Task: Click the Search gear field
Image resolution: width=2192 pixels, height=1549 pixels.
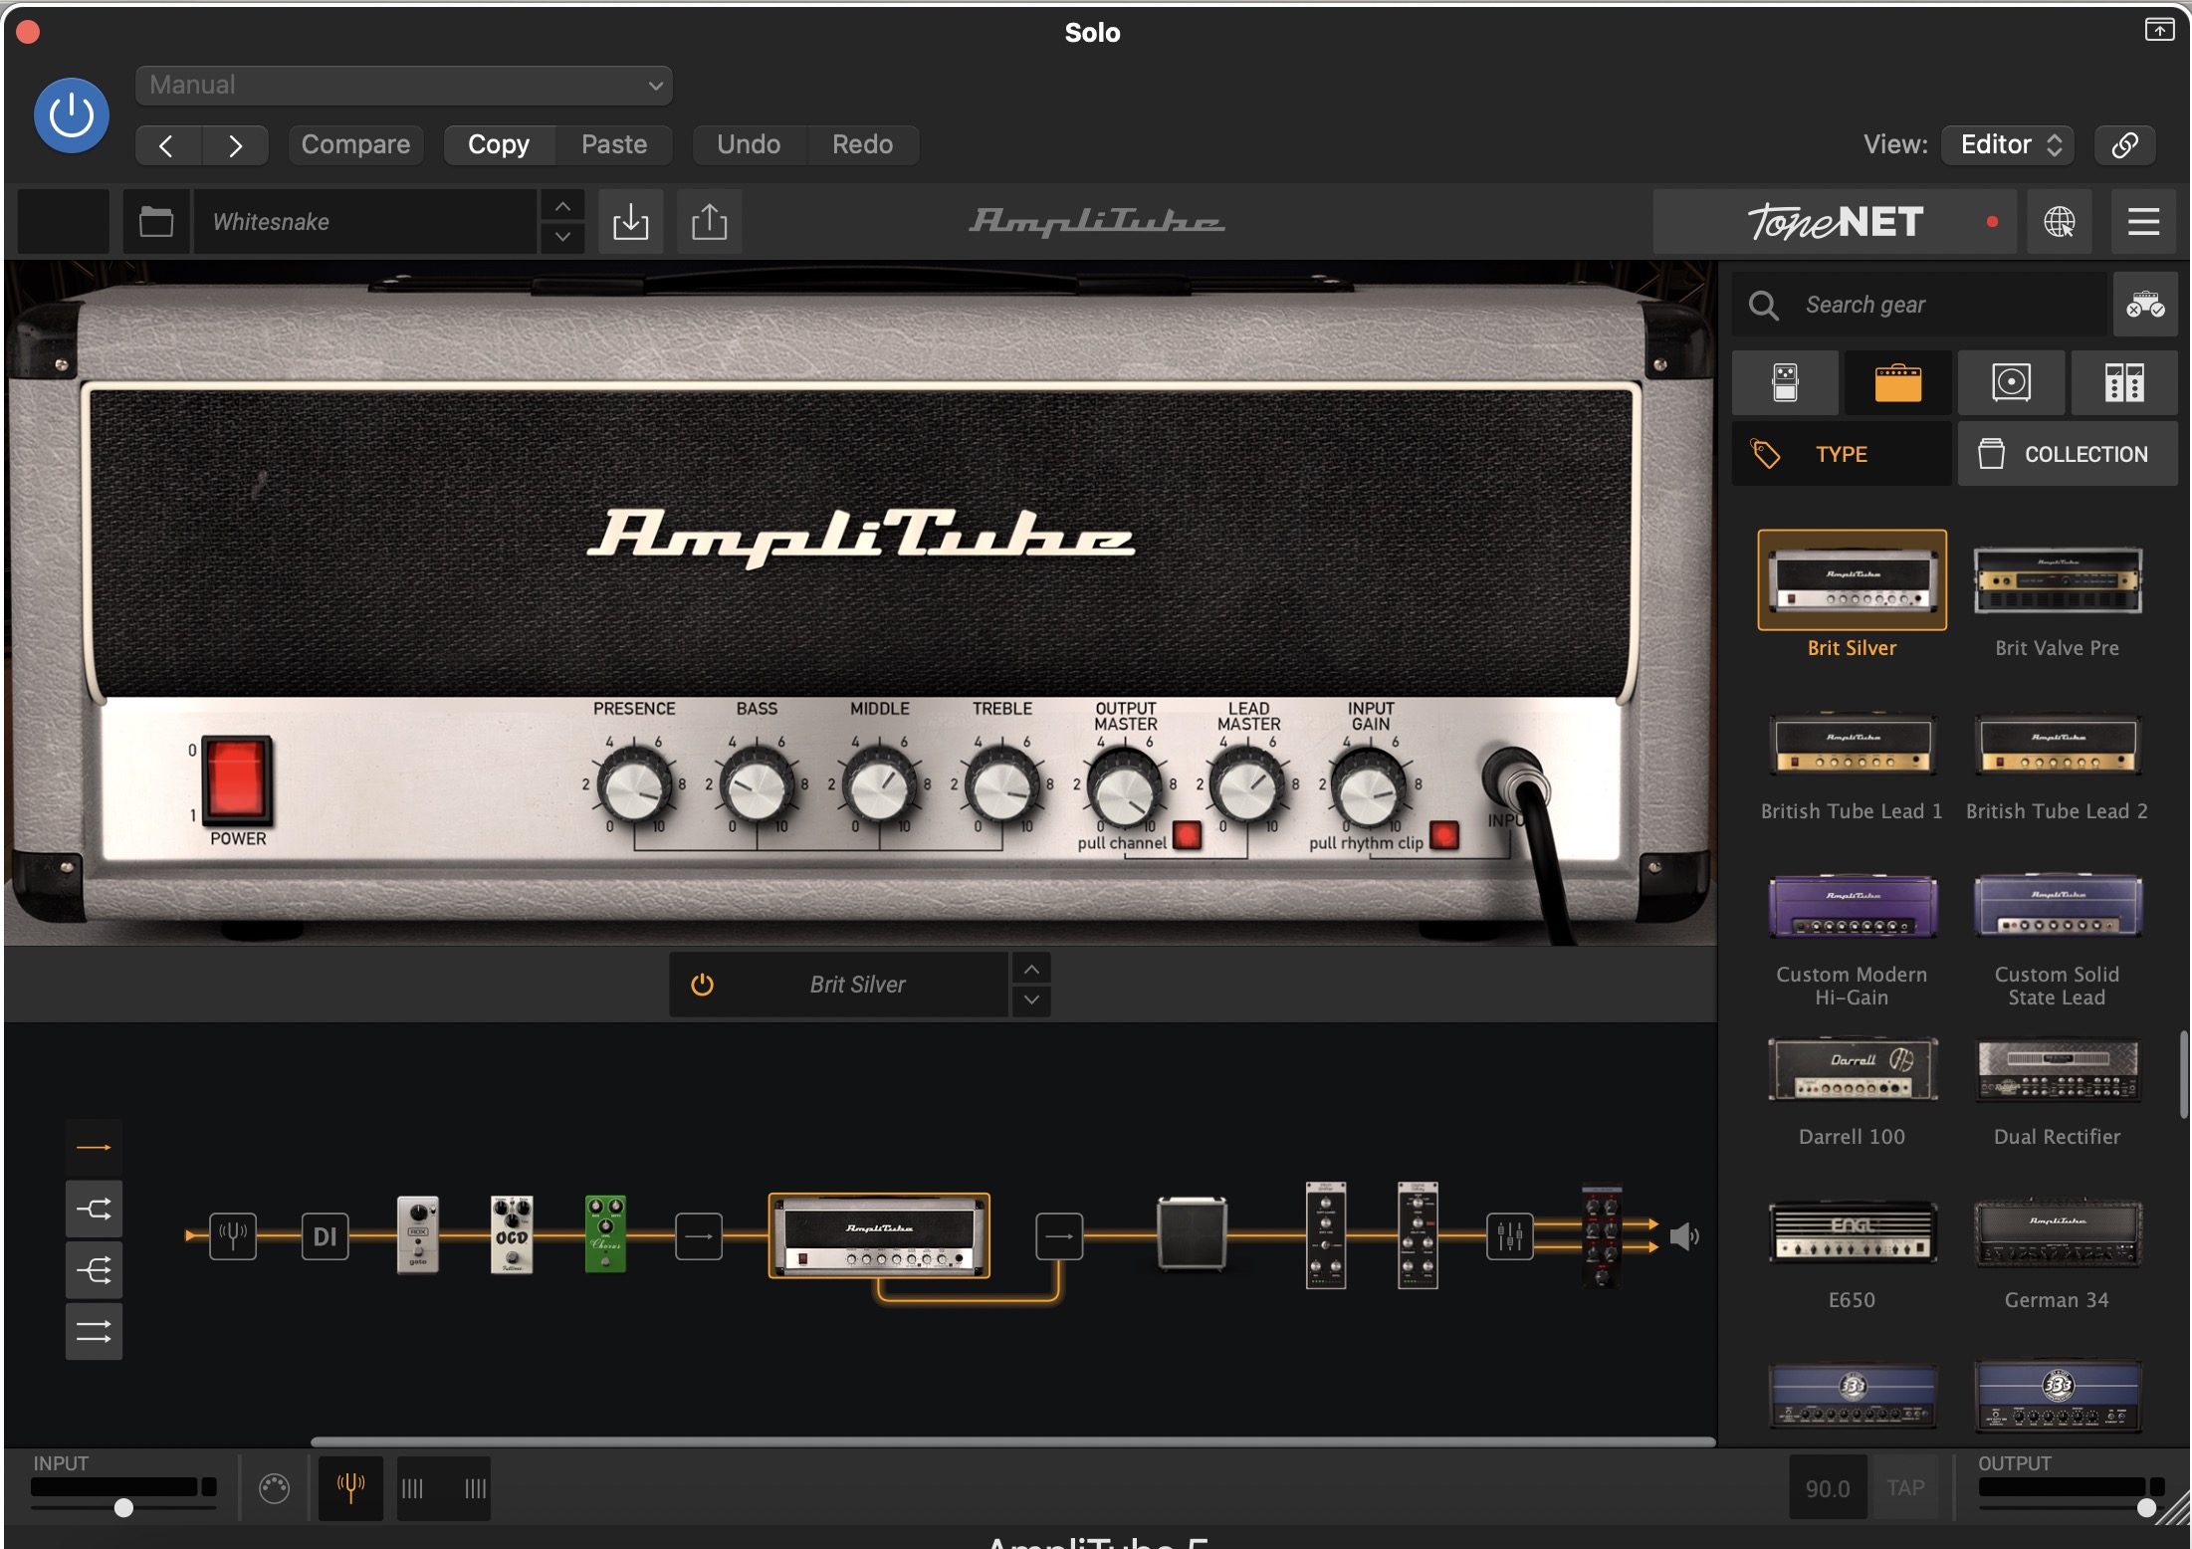Action: coord(1919,305)
